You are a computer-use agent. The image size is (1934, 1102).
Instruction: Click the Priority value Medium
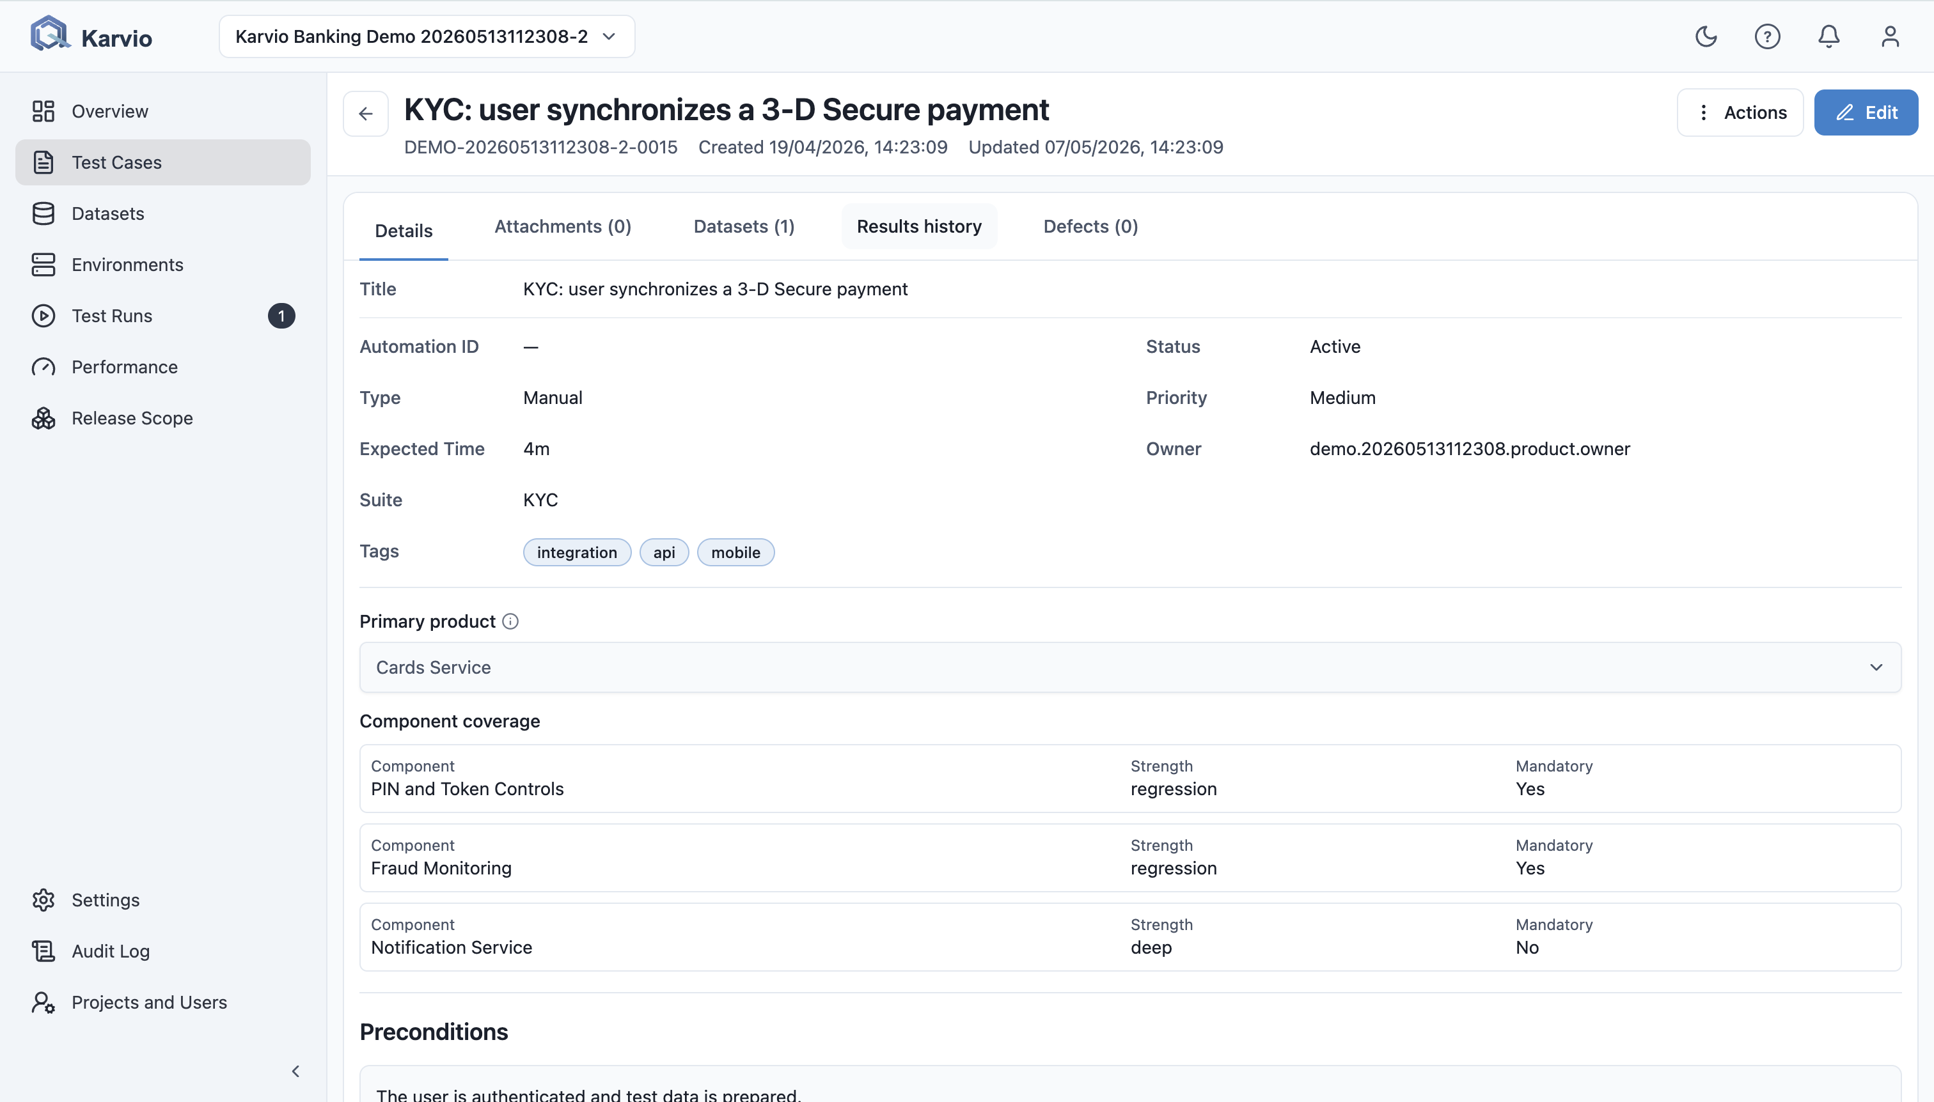tap(1342, 398)
